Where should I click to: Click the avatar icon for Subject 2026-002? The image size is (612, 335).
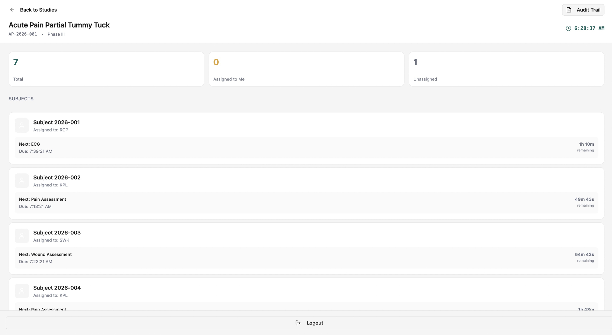[22, 181]
